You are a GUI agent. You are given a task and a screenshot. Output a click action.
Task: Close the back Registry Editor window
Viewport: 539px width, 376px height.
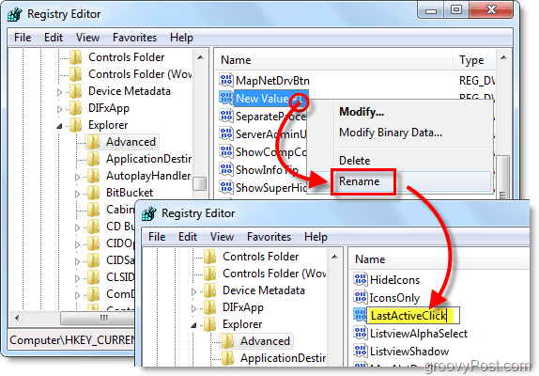[x=491, y=10]
